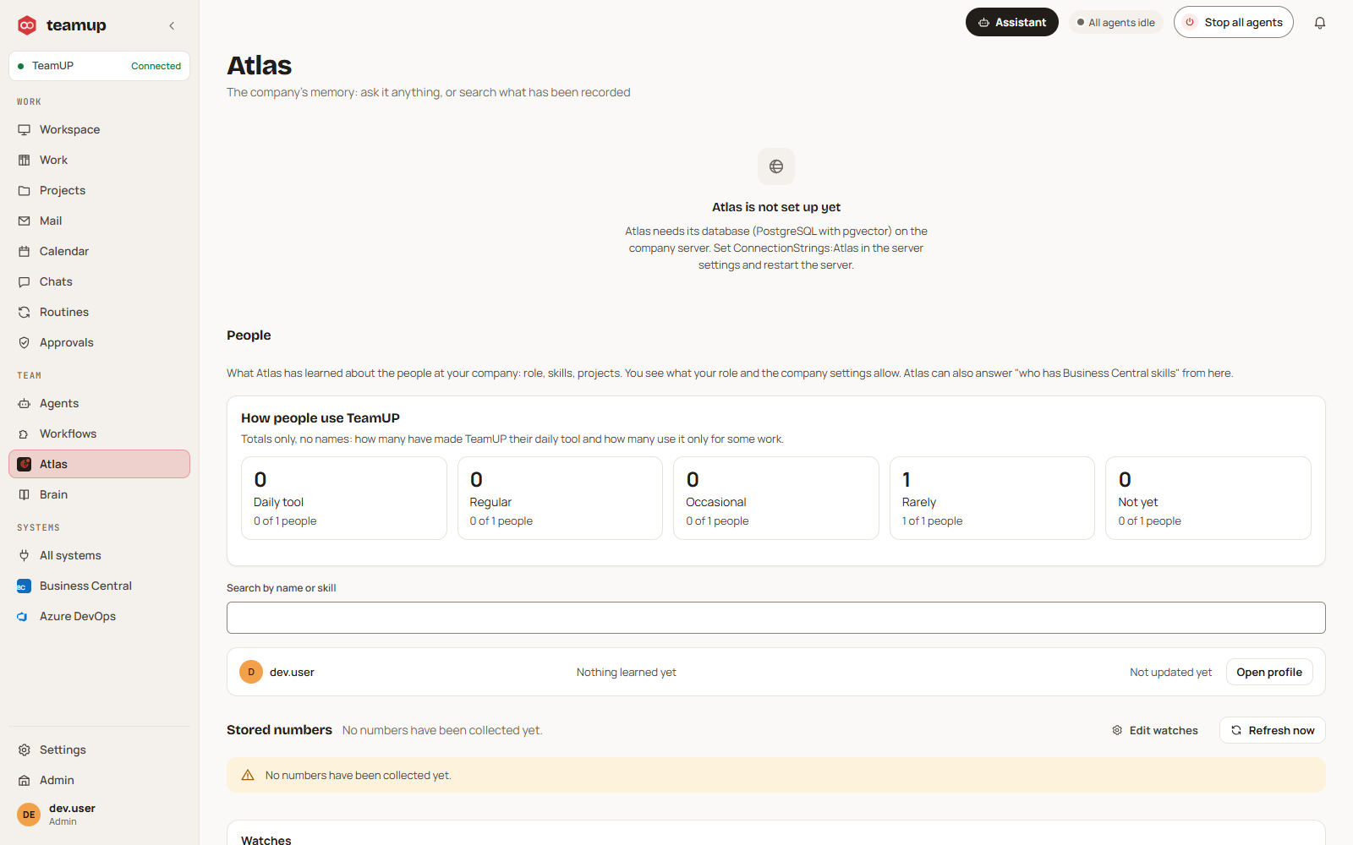
Task: Click the Chats speech bubble icon
Action: tap(25, 281)
